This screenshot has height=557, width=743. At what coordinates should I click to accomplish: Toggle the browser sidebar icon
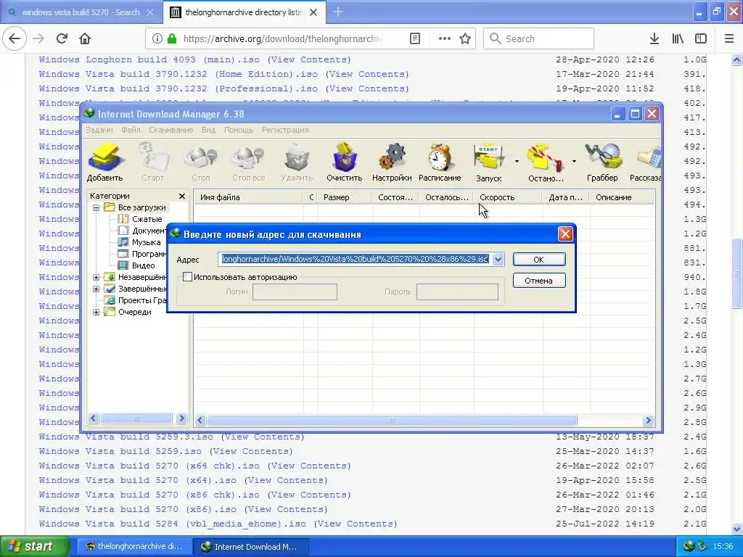701,39
